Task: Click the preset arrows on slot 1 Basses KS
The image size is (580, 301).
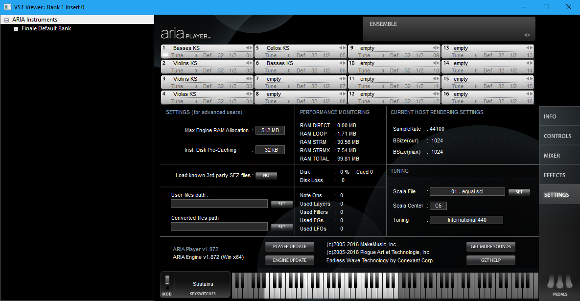Action: [248, 48]
